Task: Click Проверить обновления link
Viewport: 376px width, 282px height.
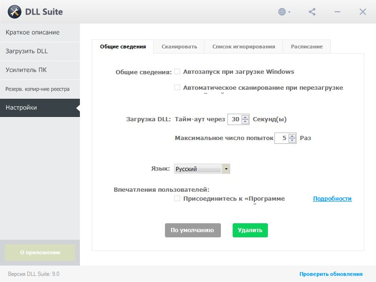Action: pyautogui.click(x=331, y=274)
